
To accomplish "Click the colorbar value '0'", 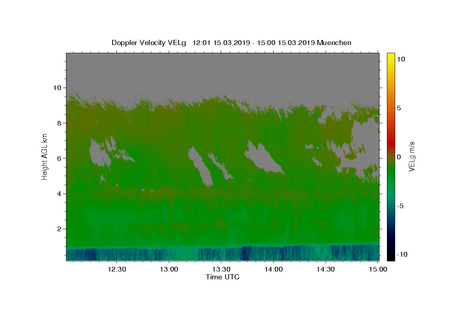I will (399, 157).
